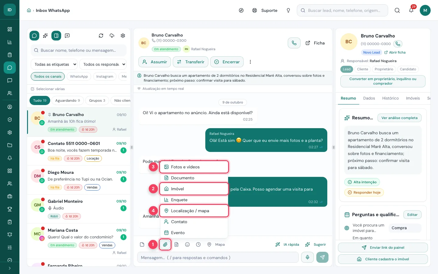438x274 pixels.
Task: Click the sparkle AI icon in inbox toolbar
Action: click(x=45, y=36)
